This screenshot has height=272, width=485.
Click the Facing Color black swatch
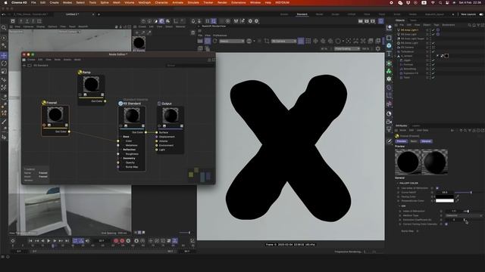(445, 196)
